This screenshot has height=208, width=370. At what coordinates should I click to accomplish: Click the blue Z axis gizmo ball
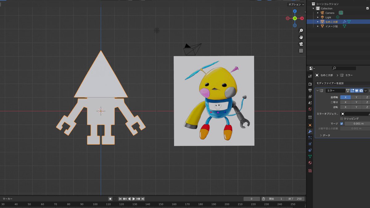[x=295, y=11]
